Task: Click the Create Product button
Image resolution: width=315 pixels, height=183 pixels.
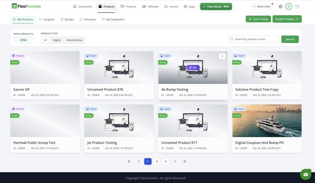Action: tap(287, 19)
